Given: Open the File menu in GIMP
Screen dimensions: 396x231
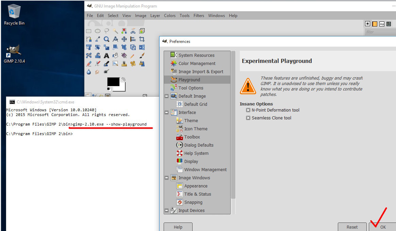Looking at the screenshot, I should click(x=90, y=16).
